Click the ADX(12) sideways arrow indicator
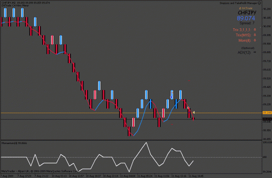This screenshot has height=178, width=272. 255,52
